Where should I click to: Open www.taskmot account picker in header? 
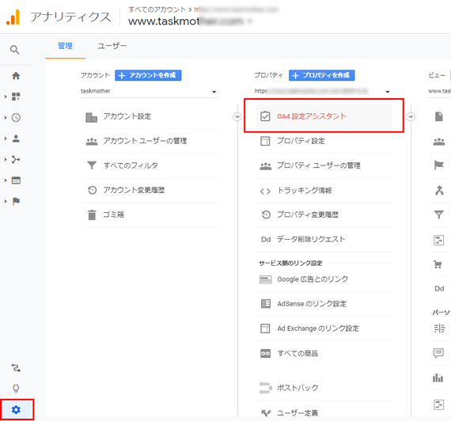coord(191,21)
